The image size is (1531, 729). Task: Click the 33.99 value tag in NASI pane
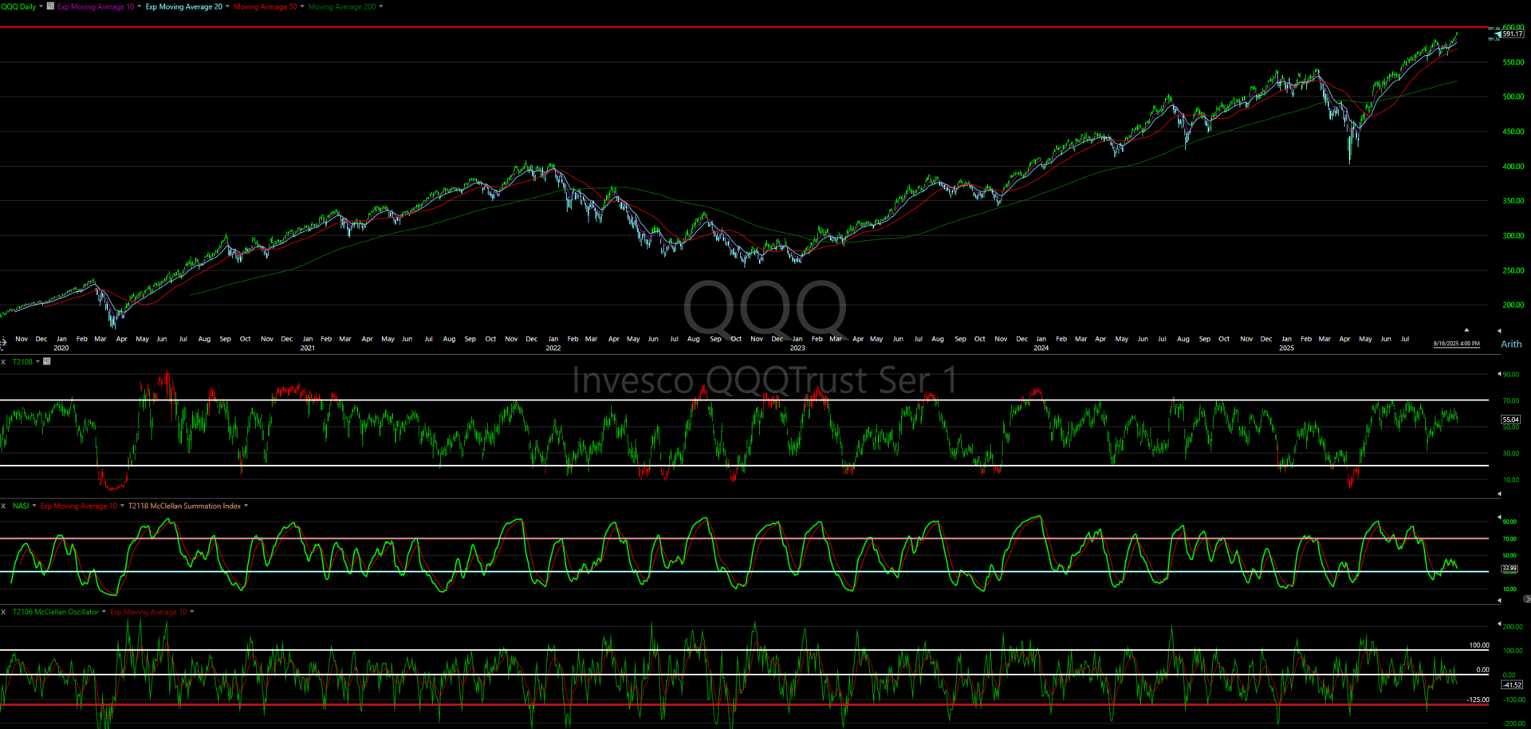(x=1509, y=569)
